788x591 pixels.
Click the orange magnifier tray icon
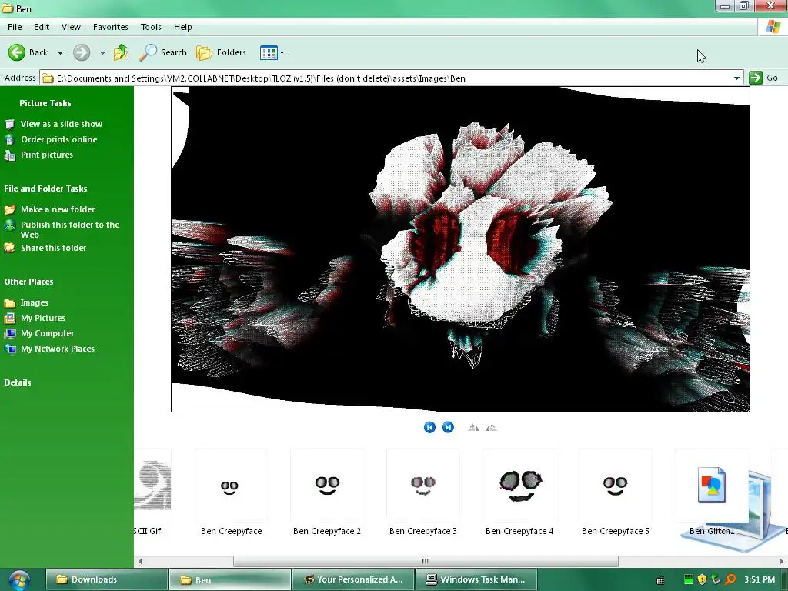pyautogui.click(x=731, y=579)
